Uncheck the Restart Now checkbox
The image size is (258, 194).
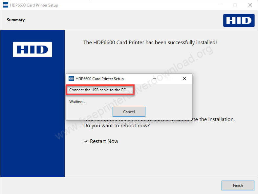(x=86, y=141)
